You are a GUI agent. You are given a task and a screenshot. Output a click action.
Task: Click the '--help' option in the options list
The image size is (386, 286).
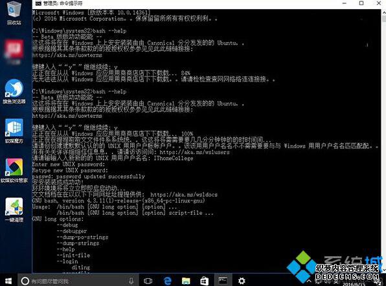[x=65, y=249]
